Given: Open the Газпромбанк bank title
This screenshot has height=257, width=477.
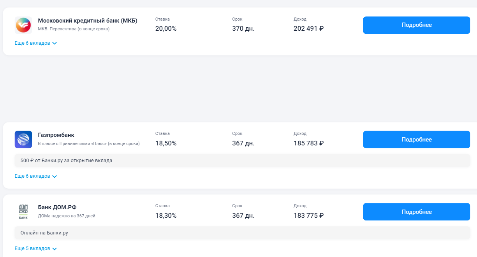Looking at the screenshot, I should (x=56, y=135).
